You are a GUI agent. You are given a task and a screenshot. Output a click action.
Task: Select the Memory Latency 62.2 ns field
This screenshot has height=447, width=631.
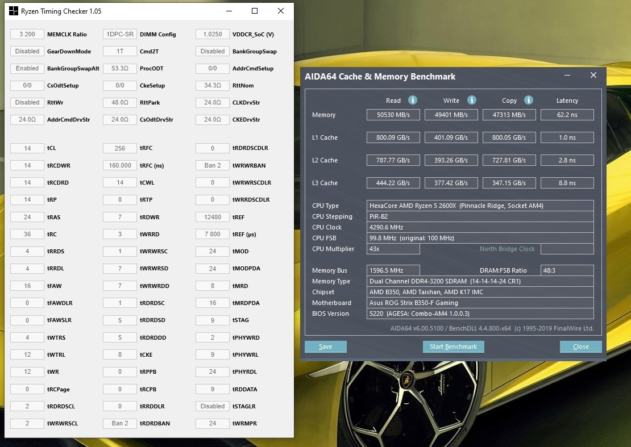point(567,115)
